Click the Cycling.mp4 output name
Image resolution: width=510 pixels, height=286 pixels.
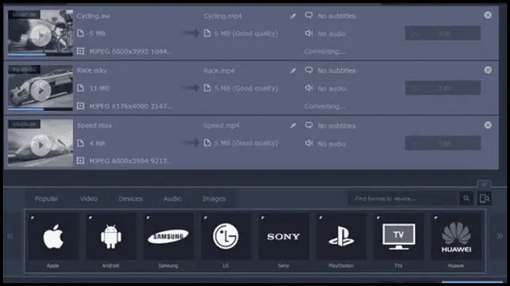pyautogui.click(x=223, y=16)
